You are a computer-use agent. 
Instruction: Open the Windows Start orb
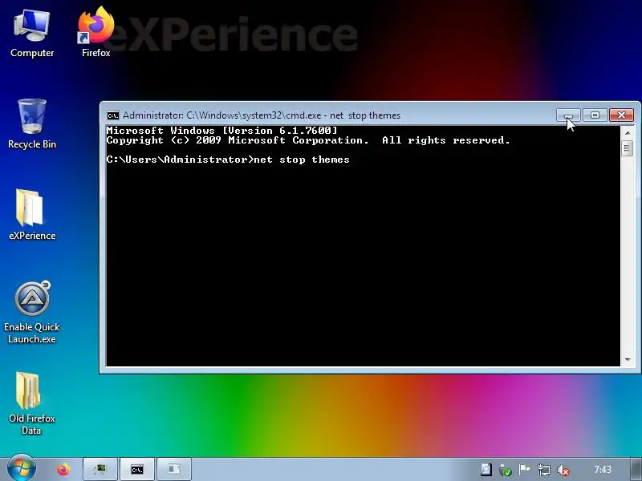tap(22, 468)
